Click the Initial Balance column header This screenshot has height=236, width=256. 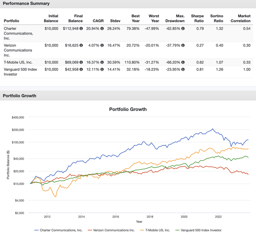click(51, 18)
